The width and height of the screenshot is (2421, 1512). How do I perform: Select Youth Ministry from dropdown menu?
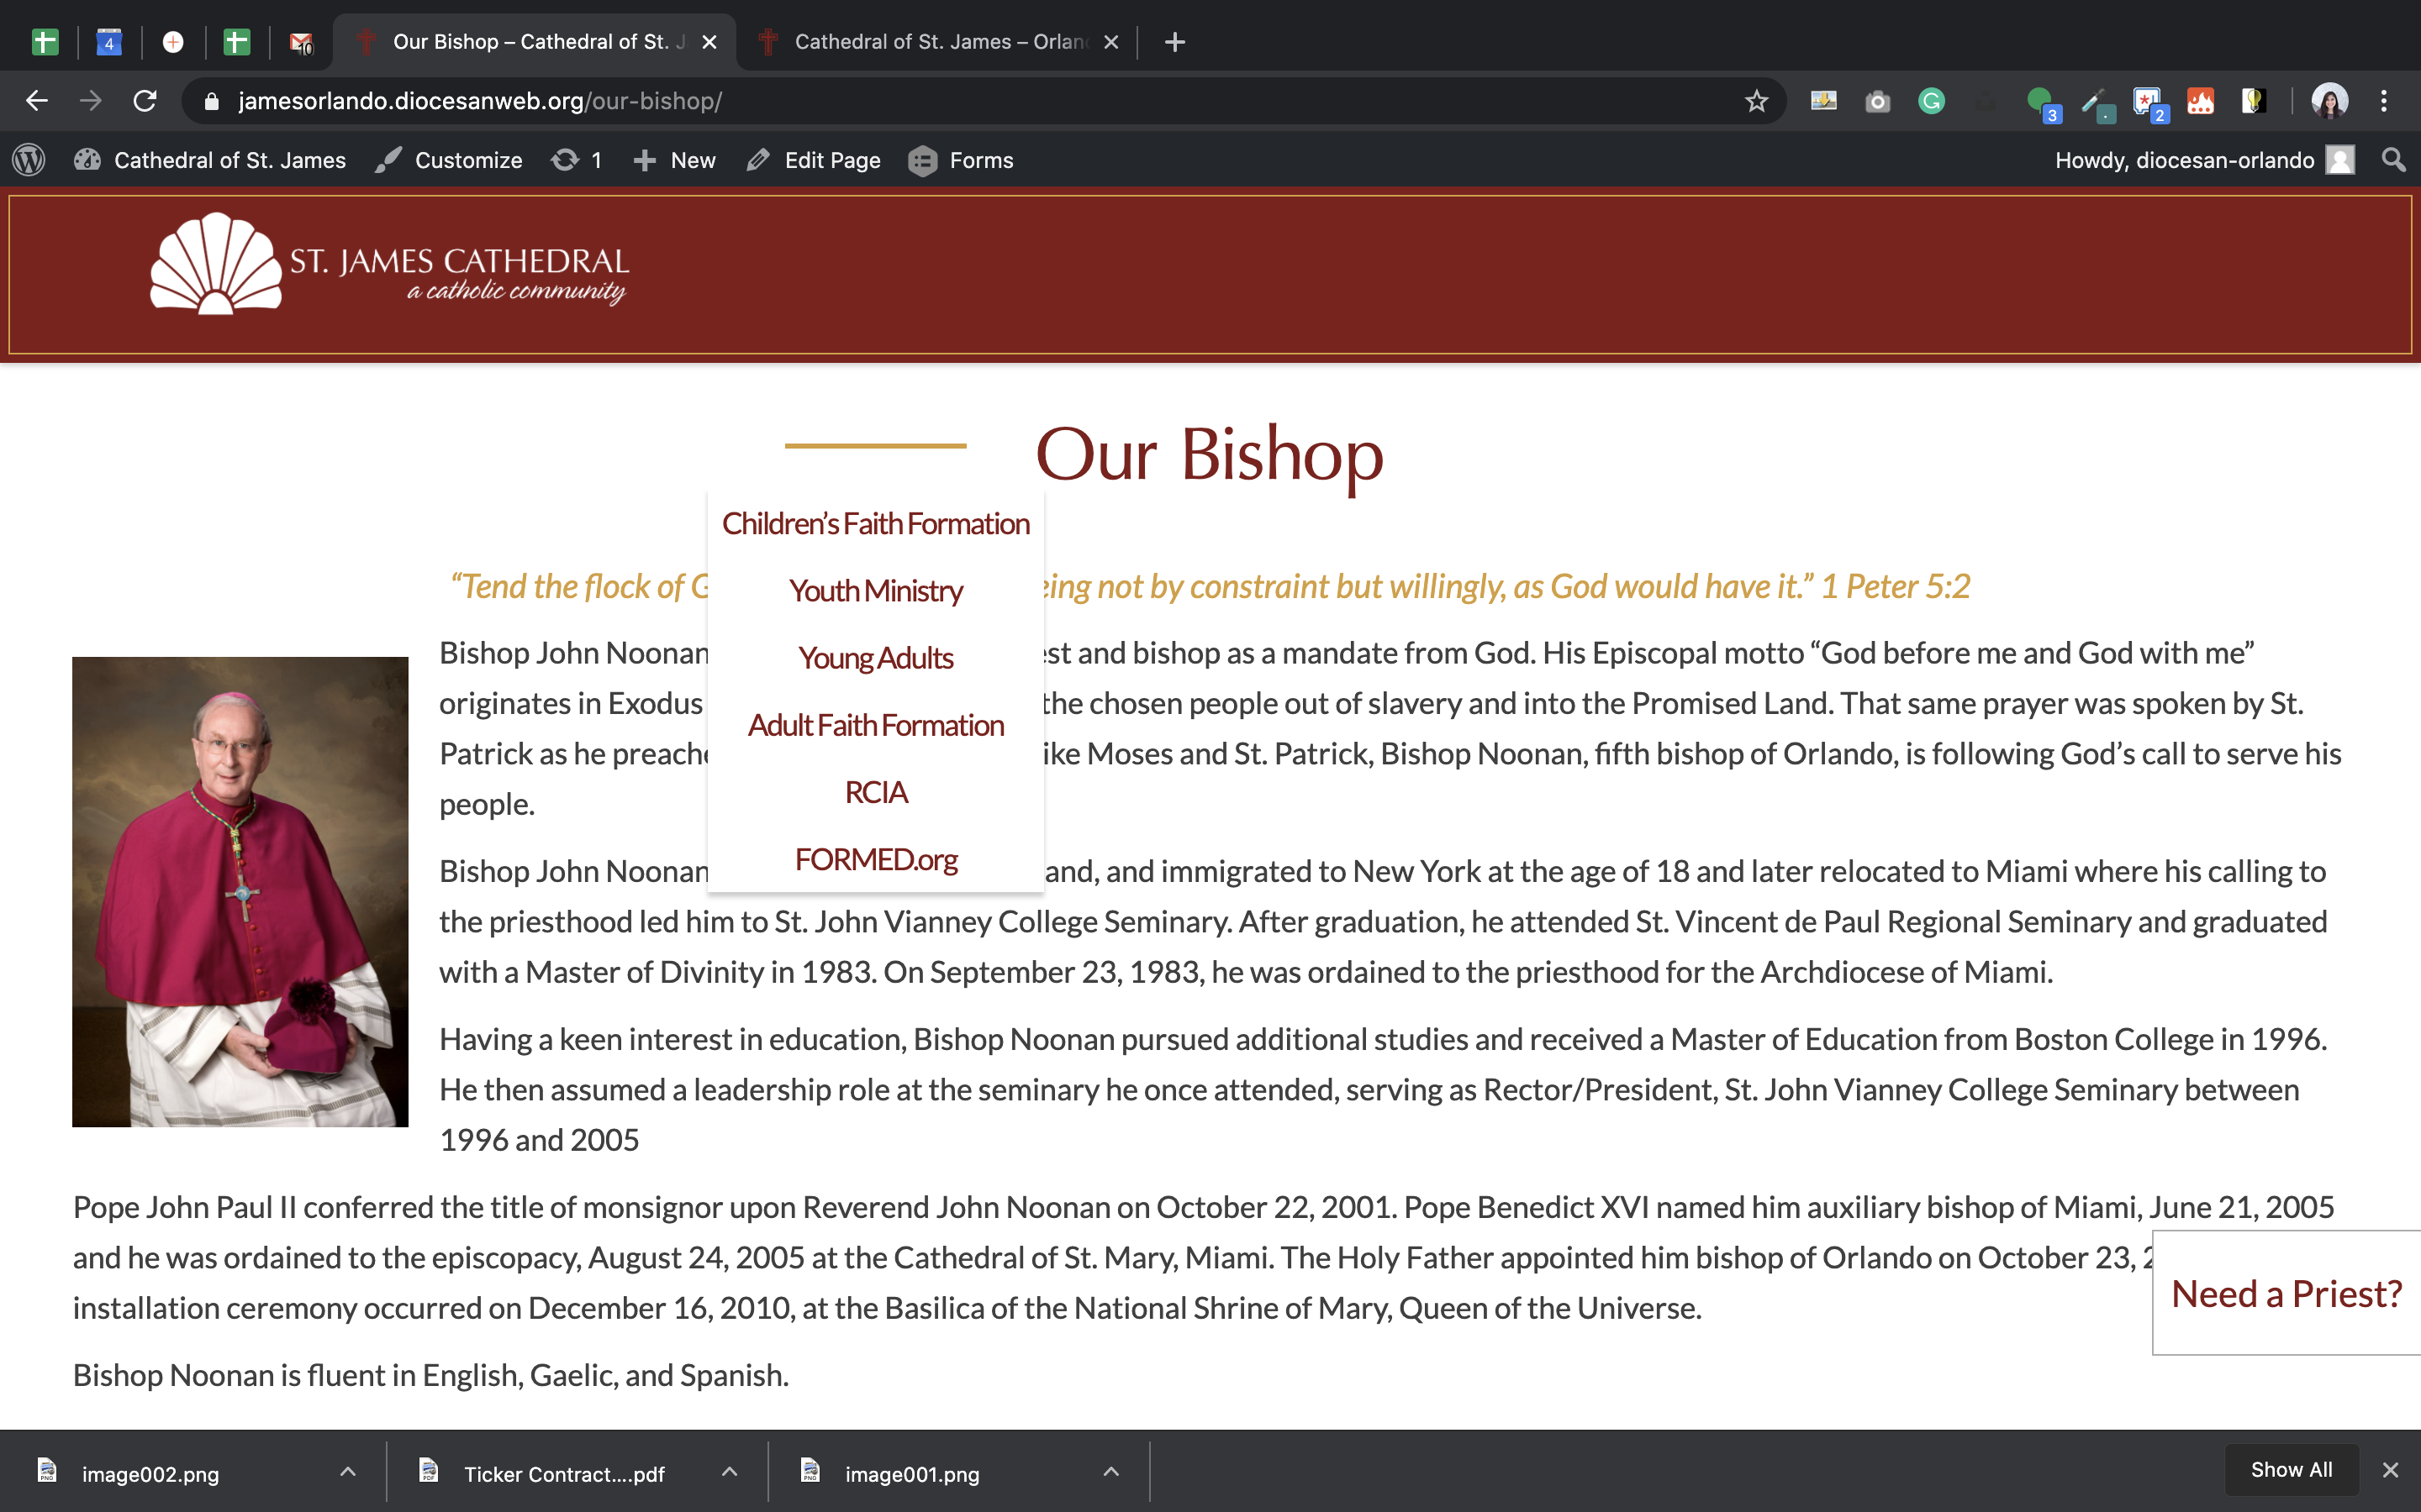pos(875,591)
